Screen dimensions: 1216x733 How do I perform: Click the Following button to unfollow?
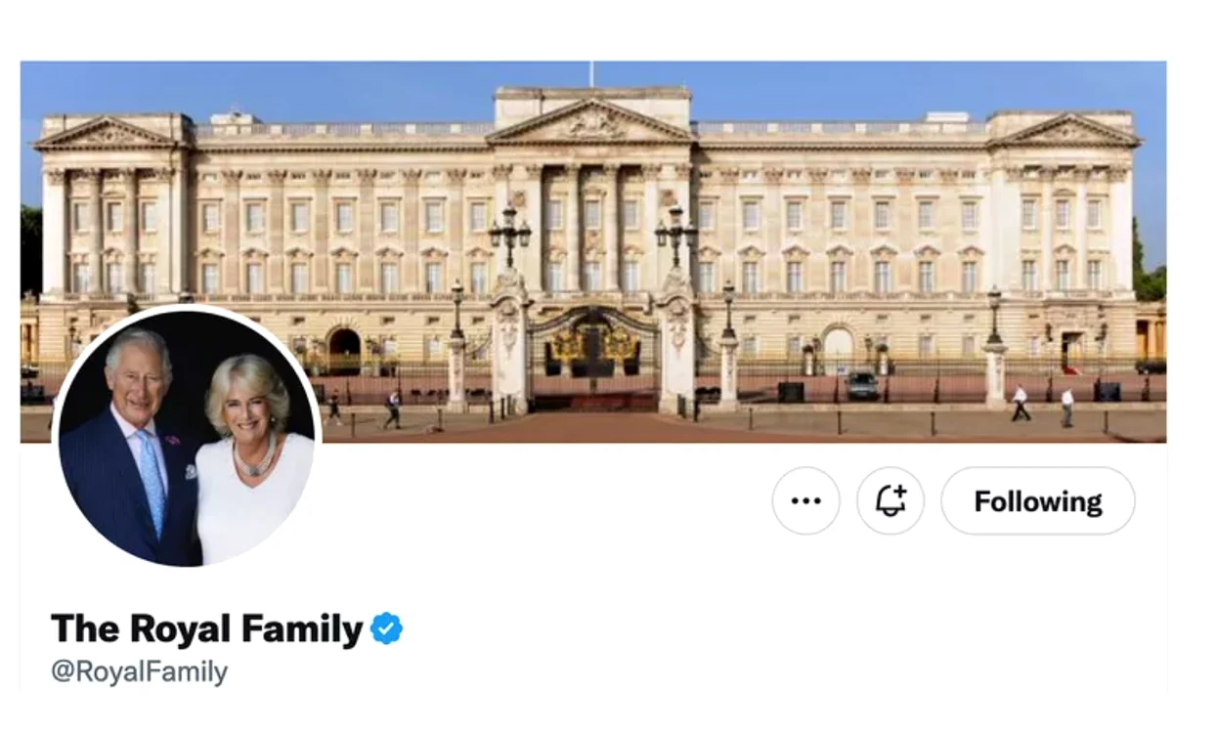coord(1037,500)
